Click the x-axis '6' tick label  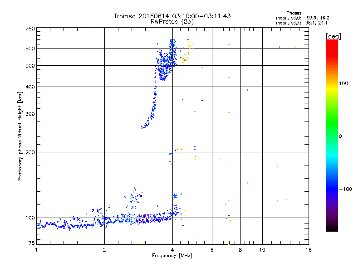coord(212,250)
